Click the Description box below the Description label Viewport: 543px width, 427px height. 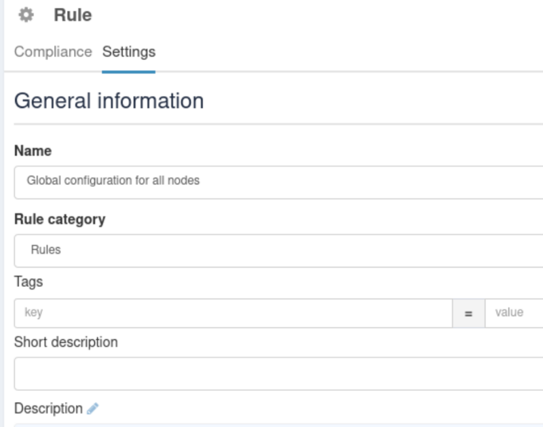[x=278, y=425]
